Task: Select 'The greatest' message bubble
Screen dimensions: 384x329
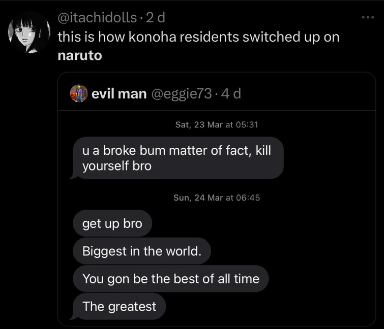Action: tap(119, 306)
